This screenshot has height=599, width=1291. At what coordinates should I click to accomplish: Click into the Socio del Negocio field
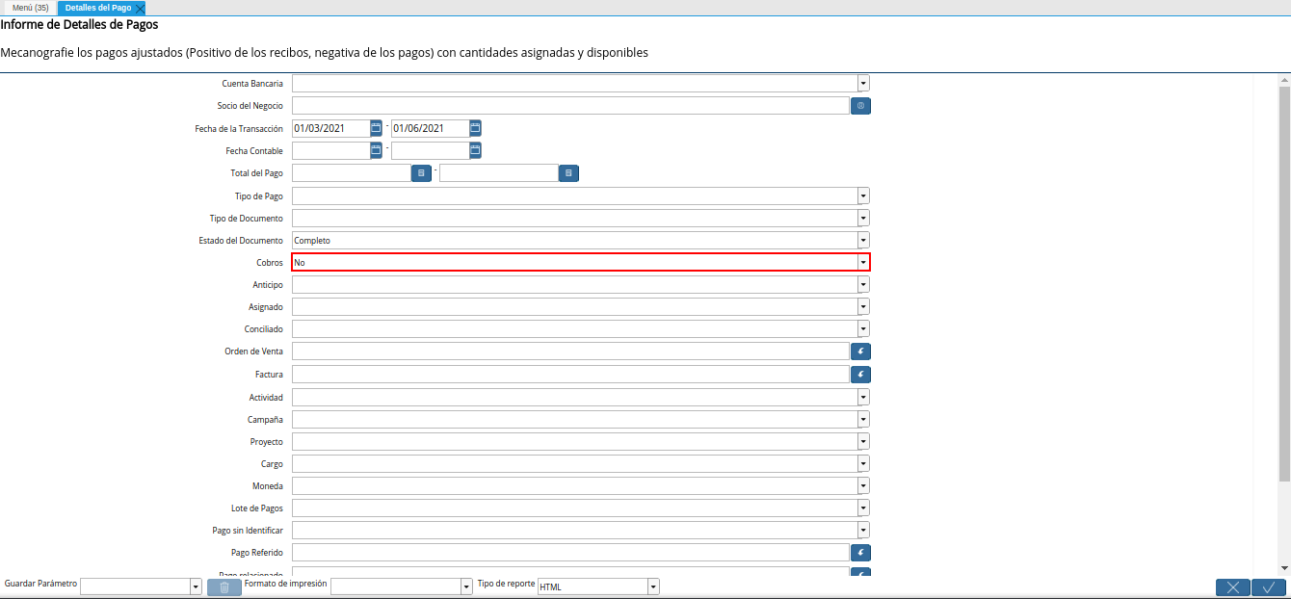(x=570, y=106)
